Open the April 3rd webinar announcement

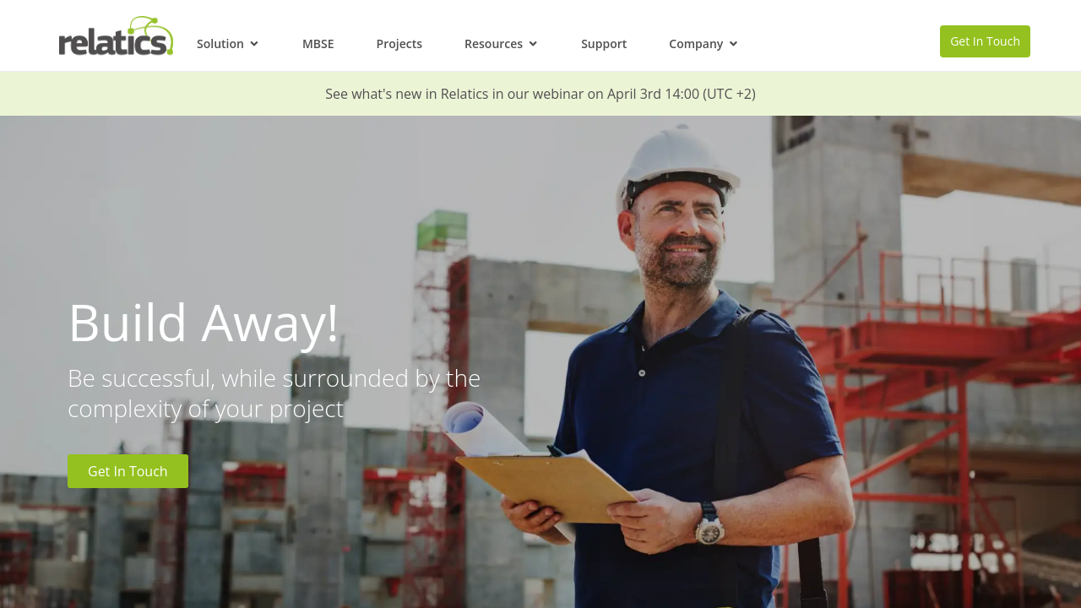[540, 94]
